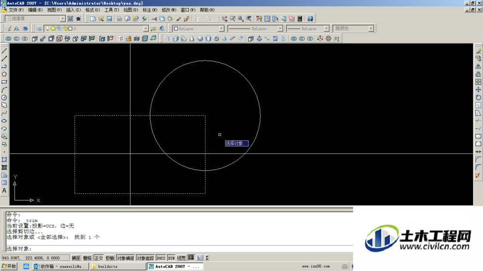The image size is (483, 271).
Task: Open the QuickCalc calculator icon
Action: (x=300, y=19)
